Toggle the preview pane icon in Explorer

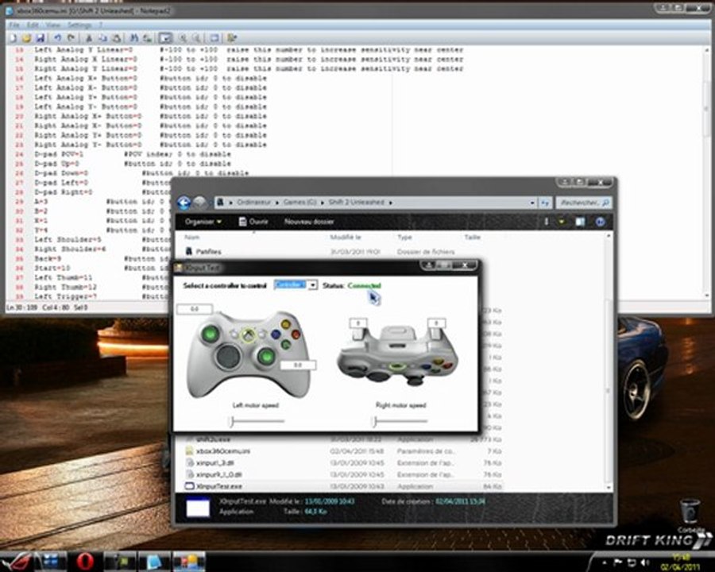click(580, 222)
